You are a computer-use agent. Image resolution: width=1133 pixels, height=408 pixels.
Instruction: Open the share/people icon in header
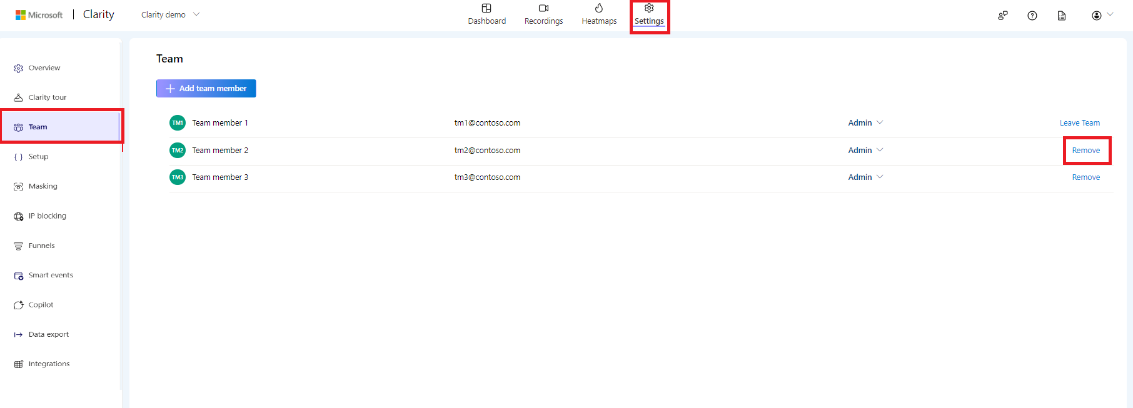[x=1003, y=16]
